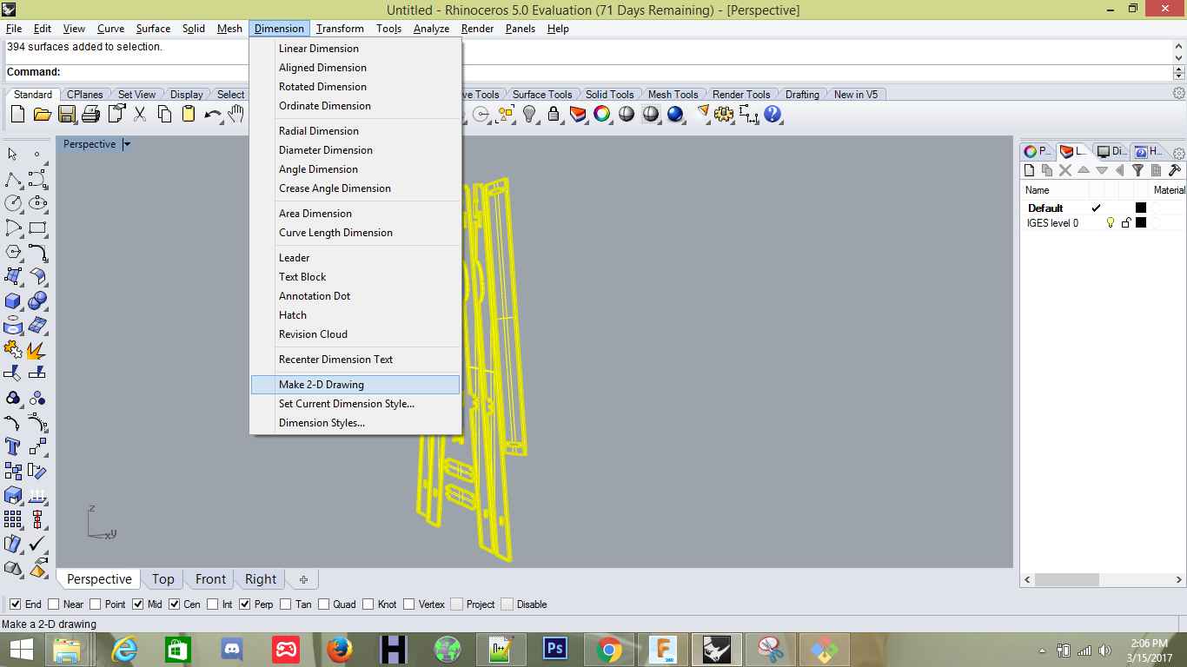The width and height of the screenshot is (1187, 667).
Task: Open the Perspective viewport title dropdown arrow
Action: 126,144
